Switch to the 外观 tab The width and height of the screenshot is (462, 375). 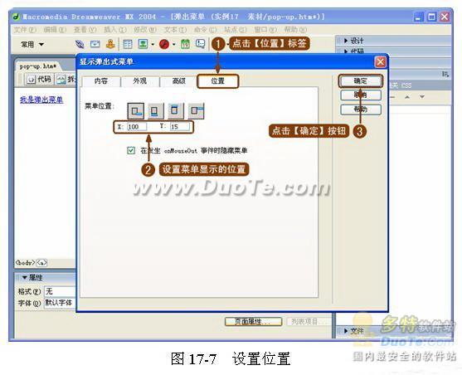[139, 81]
